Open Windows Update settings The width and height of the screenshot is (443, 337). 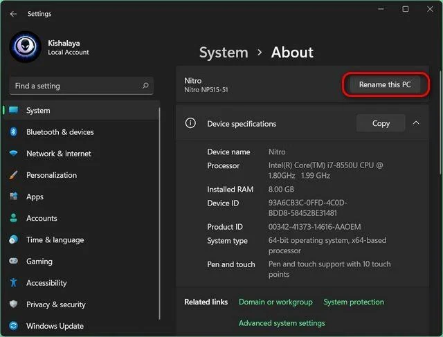pos(82,326)
